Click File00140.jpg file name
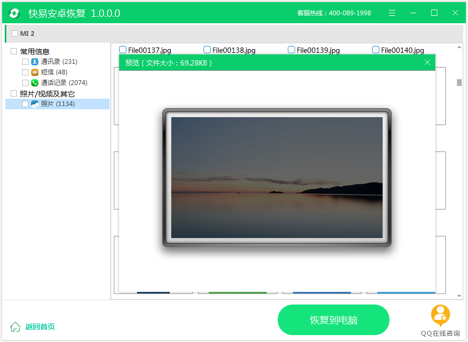 (x=403, y=50)
